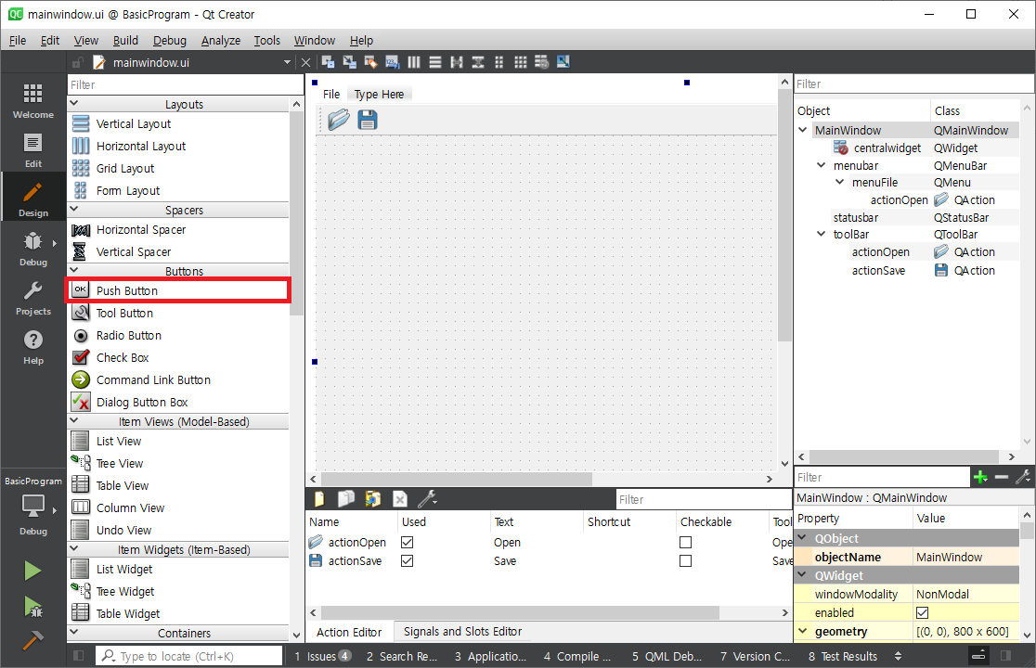Screen dimensions: 1036x668
Task: Click Paste action icon in Action Editor
Action: [372, 499]
